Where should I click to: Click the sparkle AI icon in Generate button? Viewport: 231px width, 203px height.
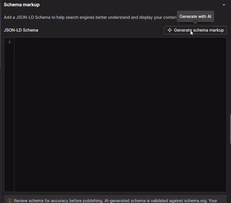click(170, 30)
